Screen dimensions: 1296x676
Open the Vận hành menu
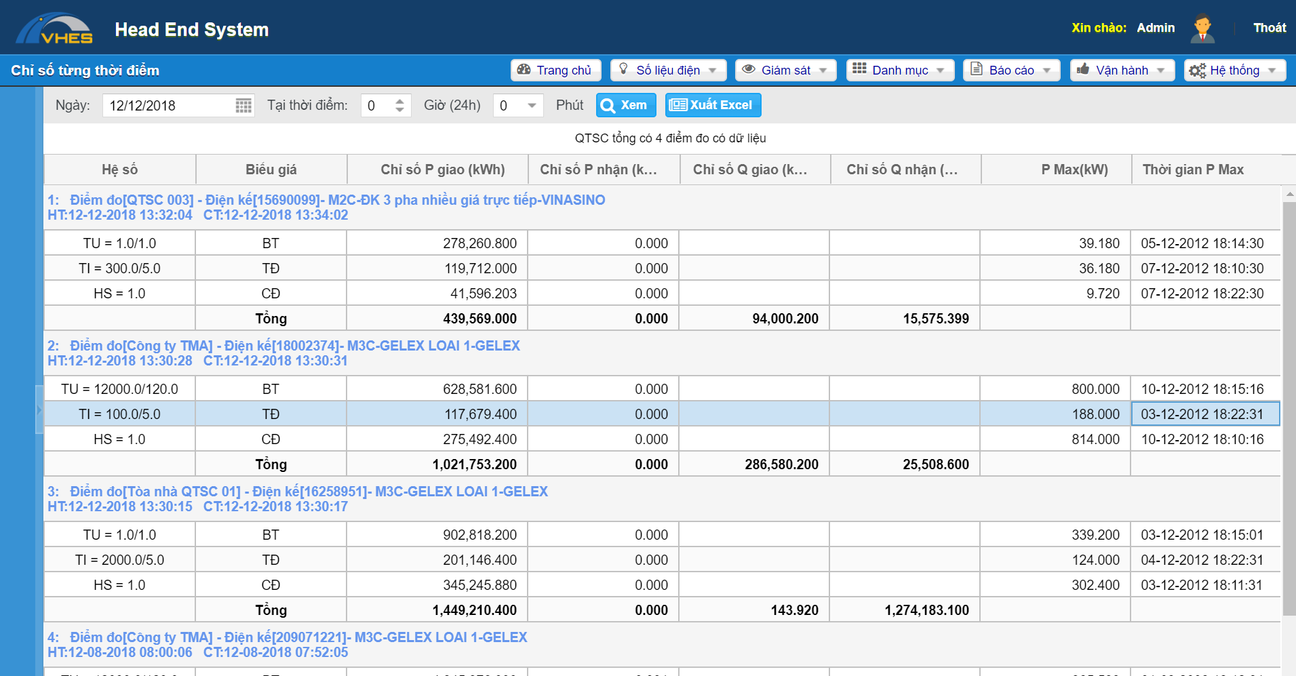click(x=1122, y=71)
